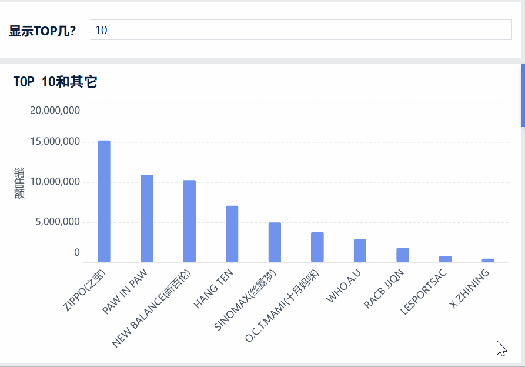Click the HANG TEN axis label
Screen dimensions: 525x367
pyautogui.click(x=213, y=288)
